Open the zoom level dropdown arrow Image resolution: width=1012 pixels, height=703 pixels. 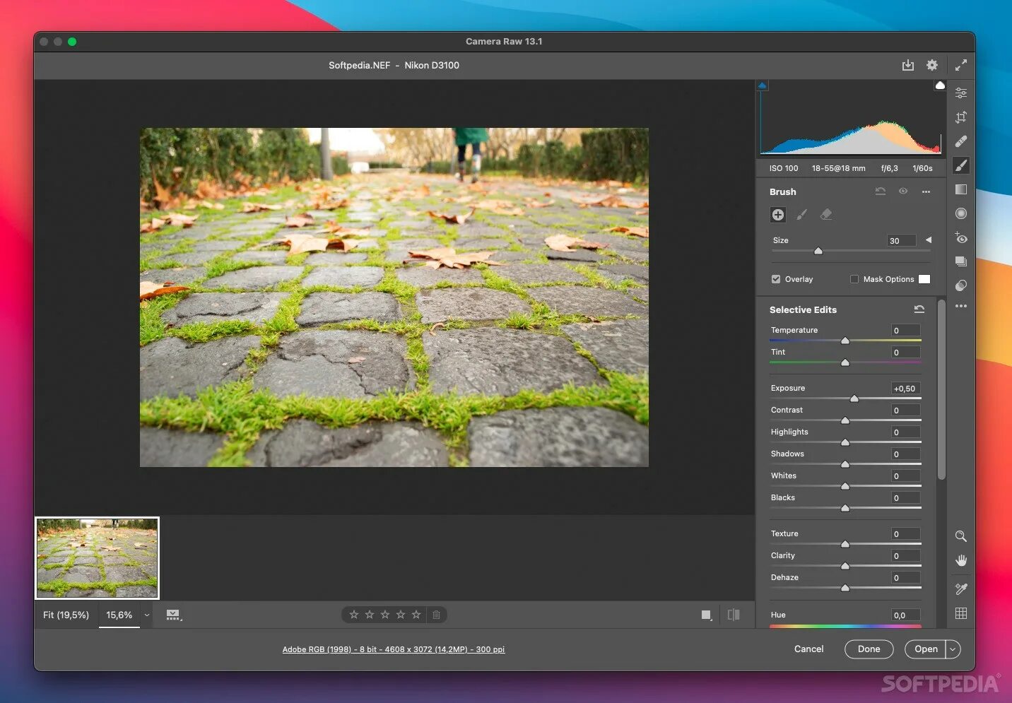(x=147, y=615)
